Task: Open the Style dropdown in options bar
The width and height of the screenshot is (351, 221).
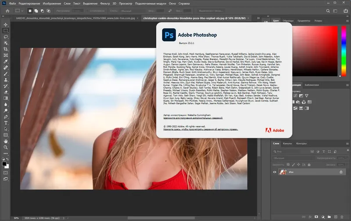Action: click(133, 11)
